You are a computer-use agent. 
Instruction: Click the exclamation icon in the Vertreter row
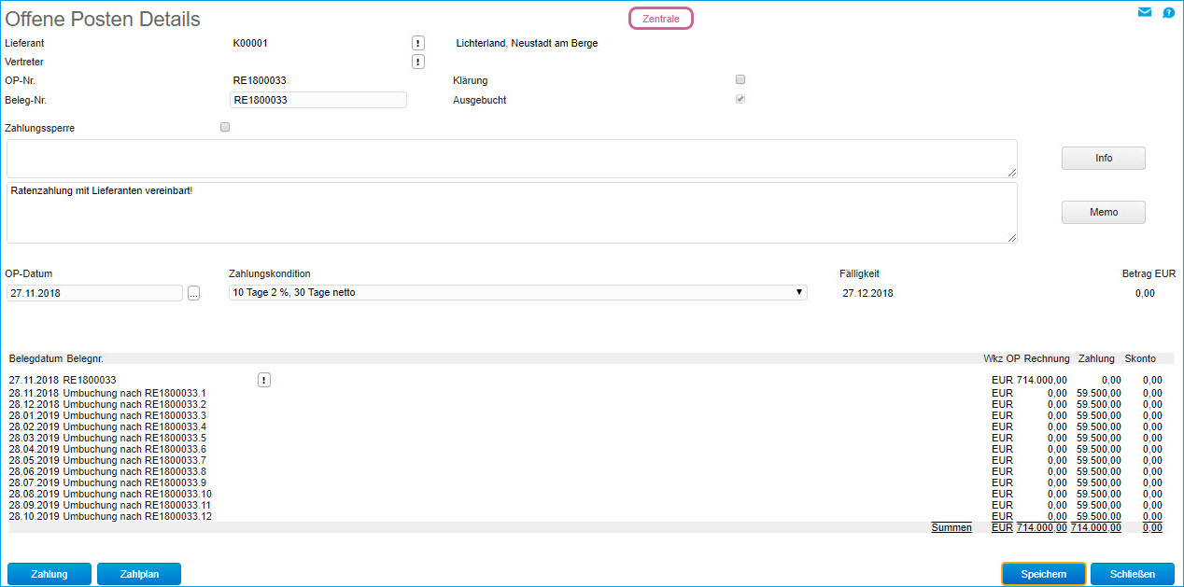coord(418,62)
